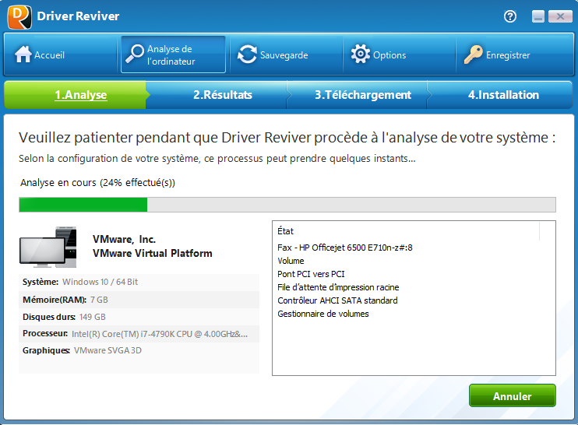Click the green analysis progress bar
578x425 pixels.
coord(287,205)
